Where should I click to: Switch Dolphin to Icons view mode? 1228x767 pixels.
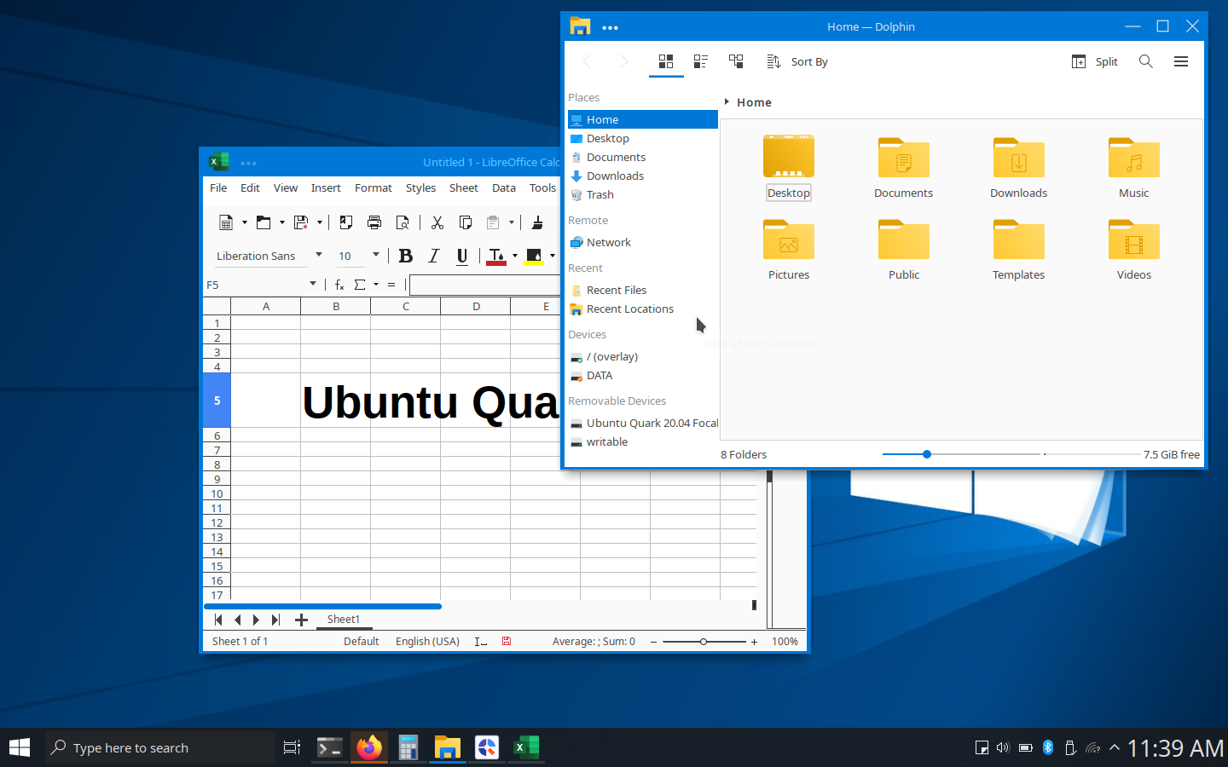pyautogui.click(x=666, y=61)
